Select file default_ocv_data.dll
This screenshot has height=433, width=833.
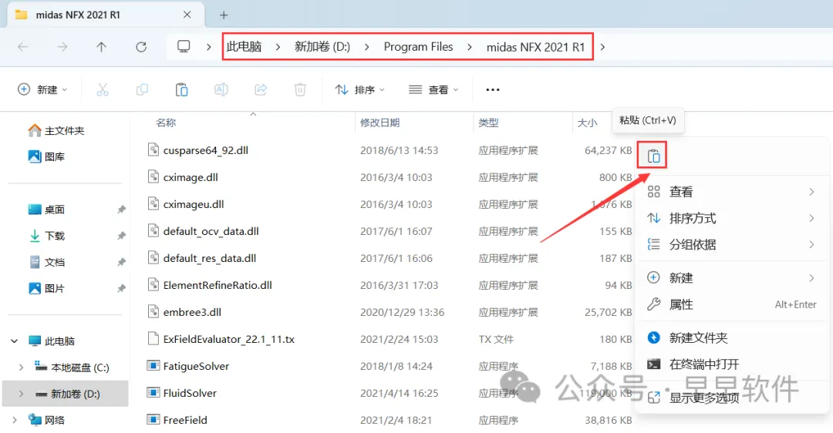[x=211, y=231]
